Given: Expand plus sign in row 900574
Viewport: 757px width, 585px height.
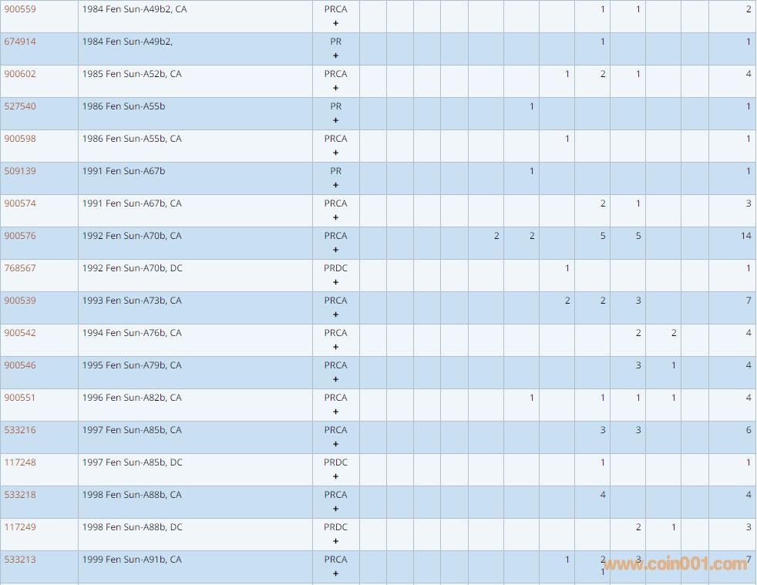Looking at the screenshot, I should [x=335, y=217].
